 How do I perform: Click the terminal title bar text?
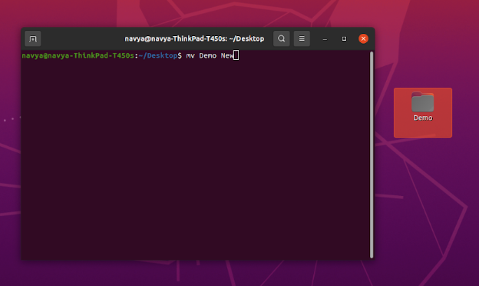tap(194, 39)
